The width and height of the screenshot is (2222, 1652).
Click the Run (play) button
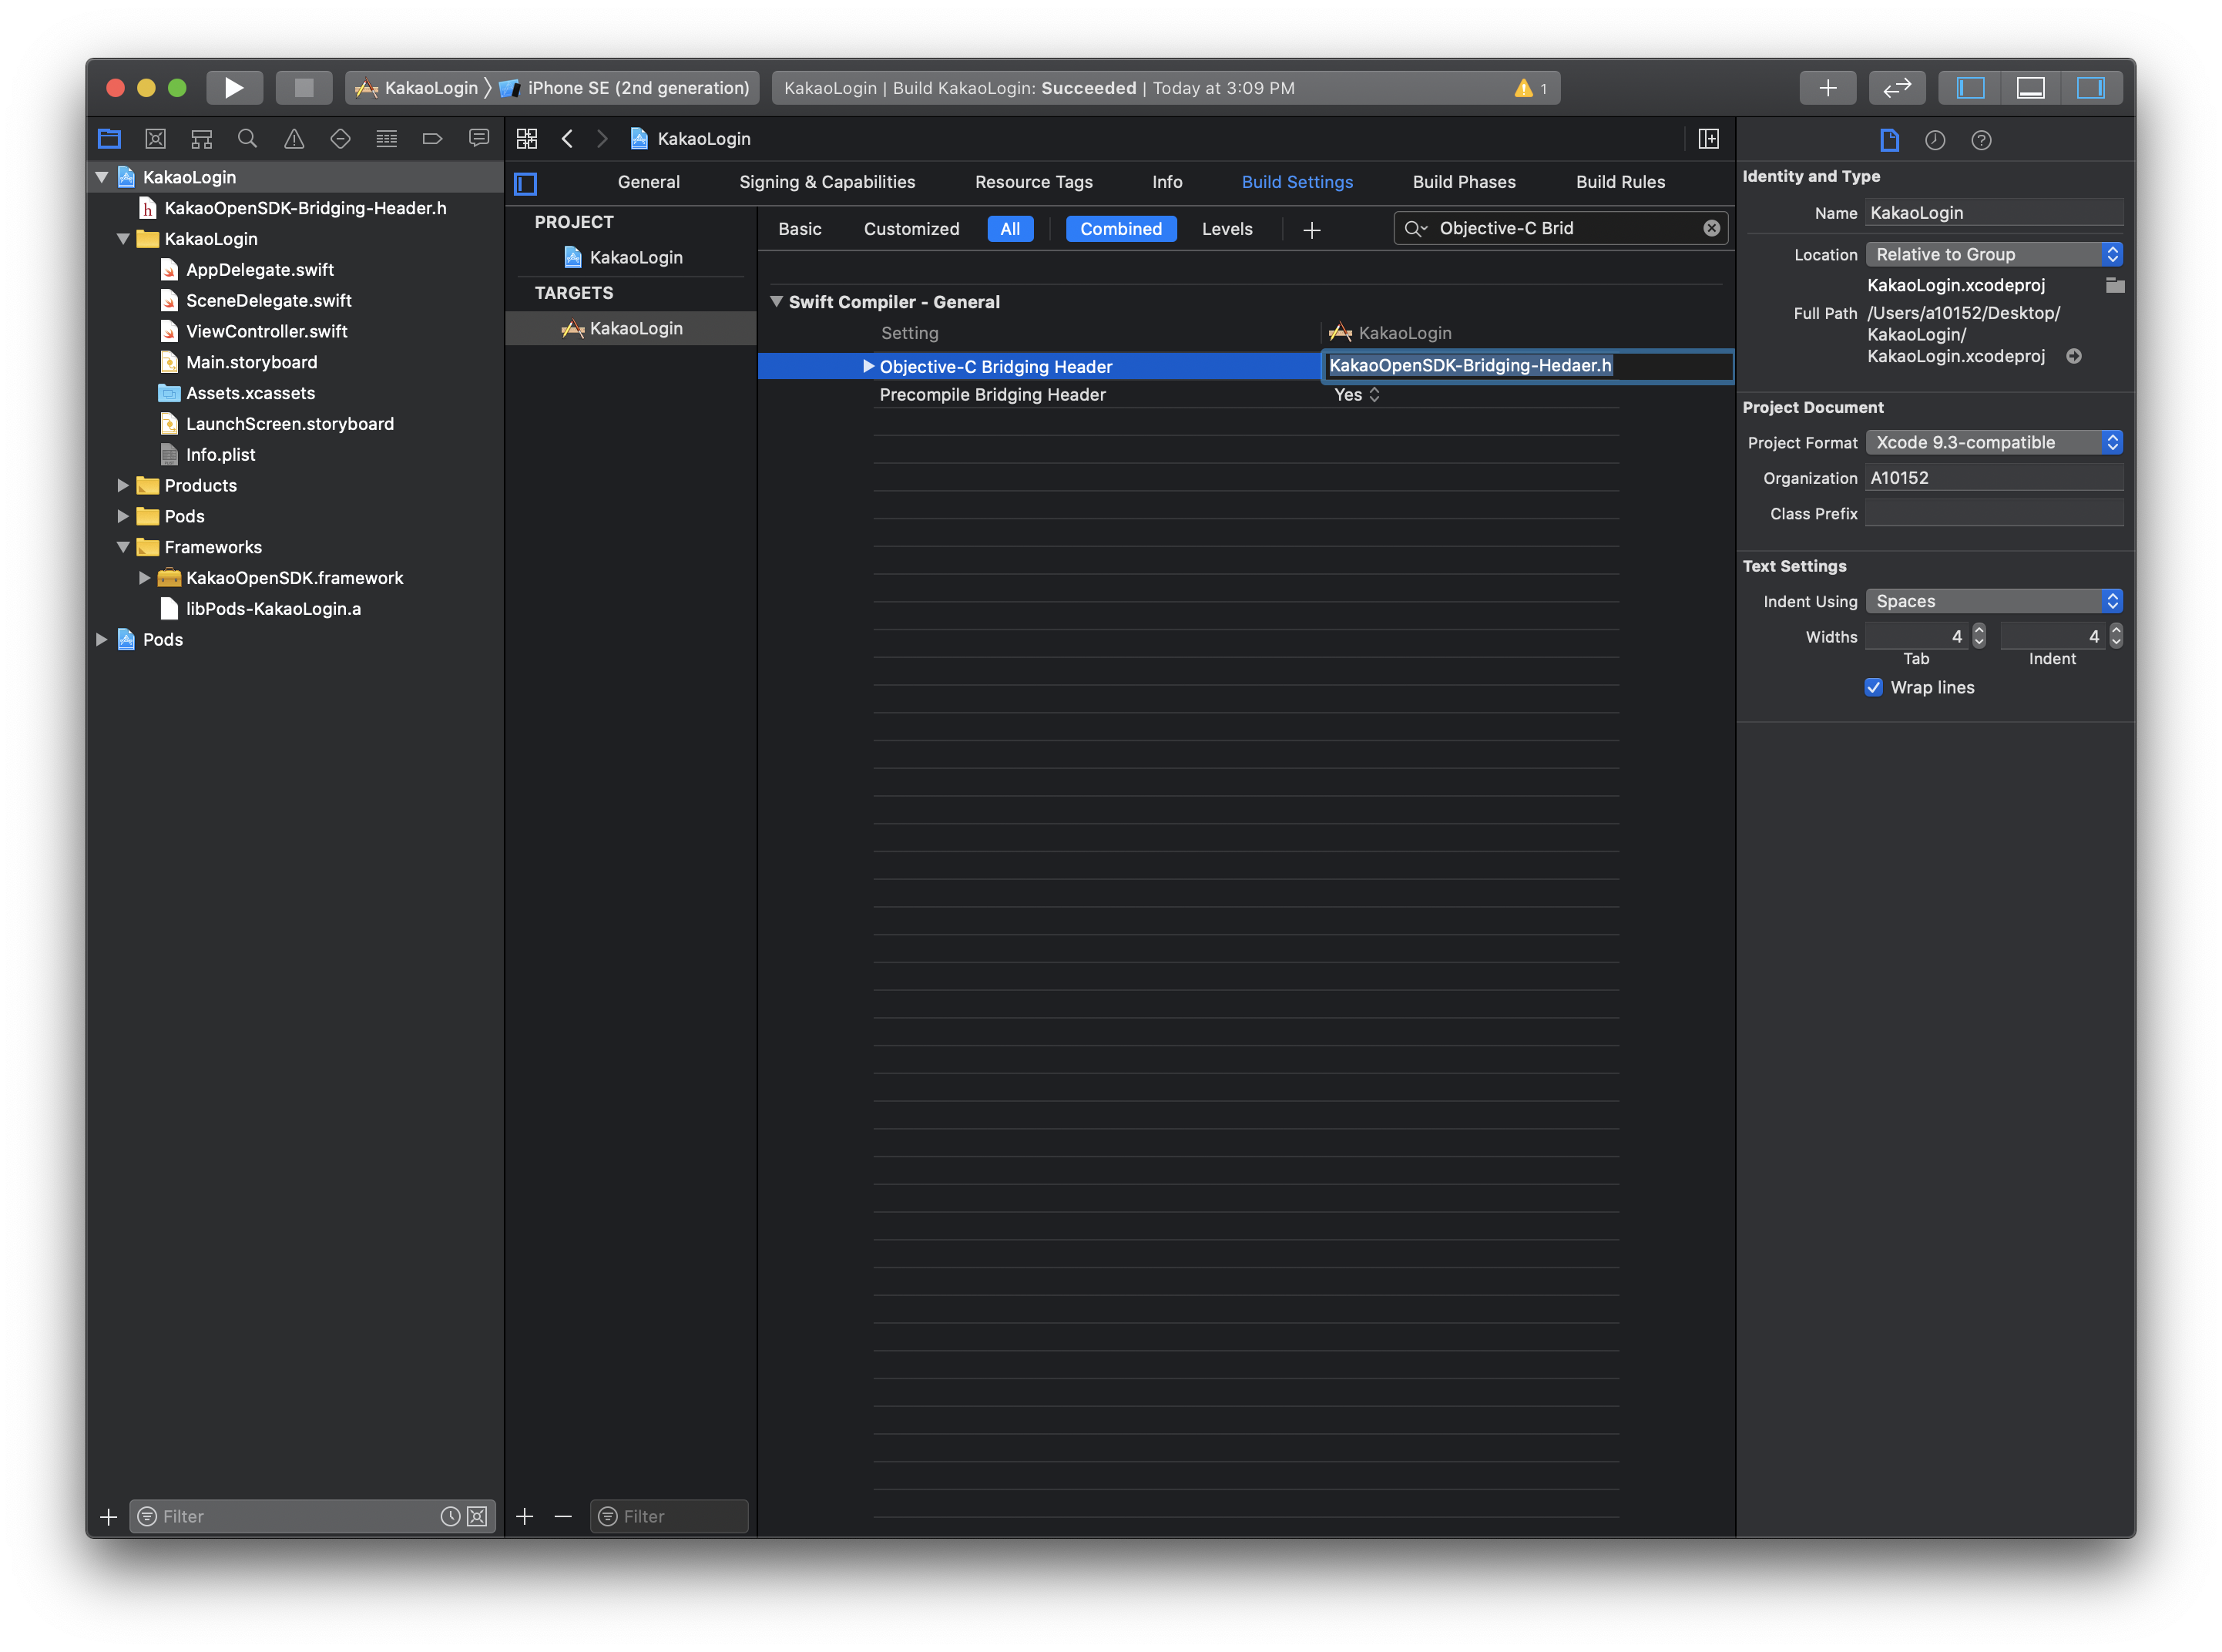(234, 88)
